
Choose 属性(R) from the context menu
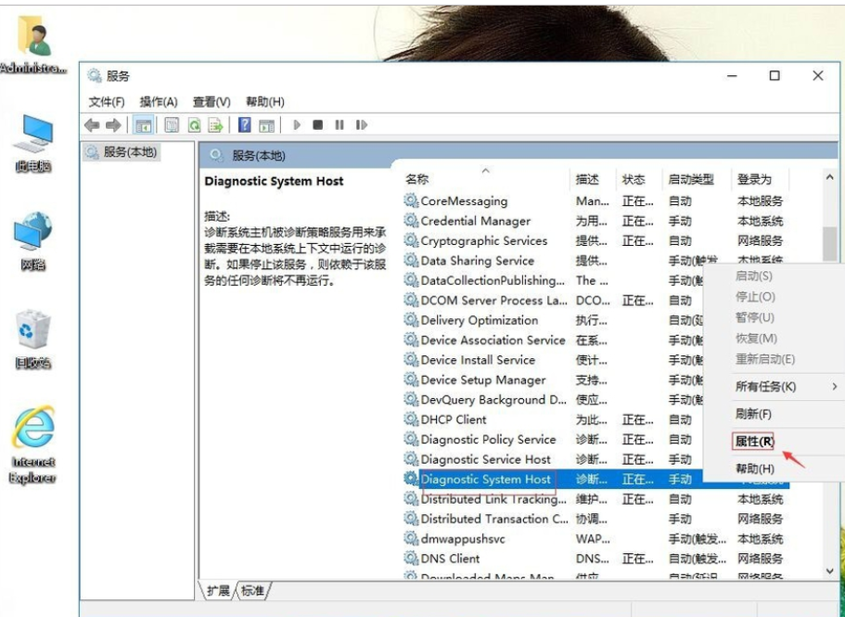pyautogui.click(x=754, y=441)
